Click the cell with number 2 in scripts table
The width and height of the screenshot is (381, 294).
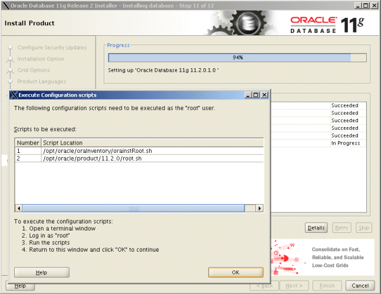pyautogui.click(x=28, y=158)
